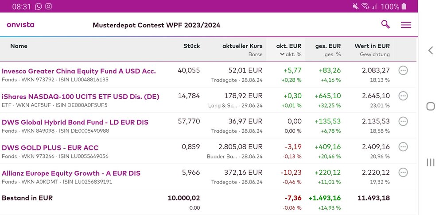The width and height of the screenshot is (443, 215).
Task: Open Invesco Greater China Equity Fund link
Action: 79,71
